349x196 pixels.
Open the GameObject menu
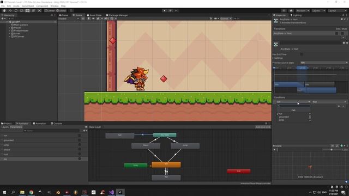28,6
